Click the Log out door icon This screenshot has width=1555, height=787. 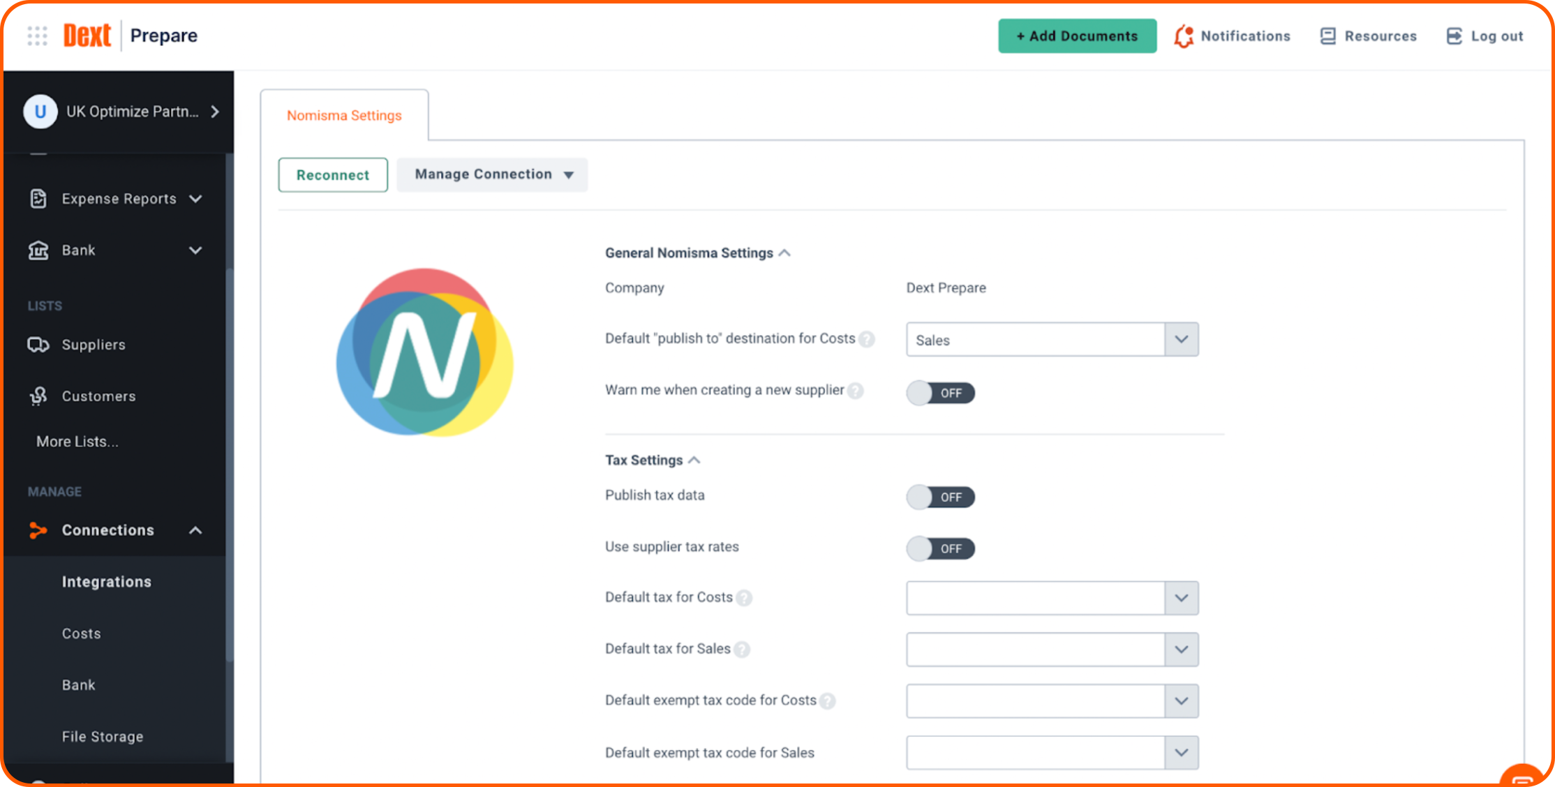(1454, 36)
